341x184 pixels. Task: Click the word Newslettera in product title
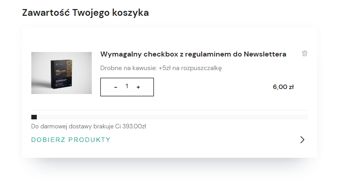(x=265, y=54)
